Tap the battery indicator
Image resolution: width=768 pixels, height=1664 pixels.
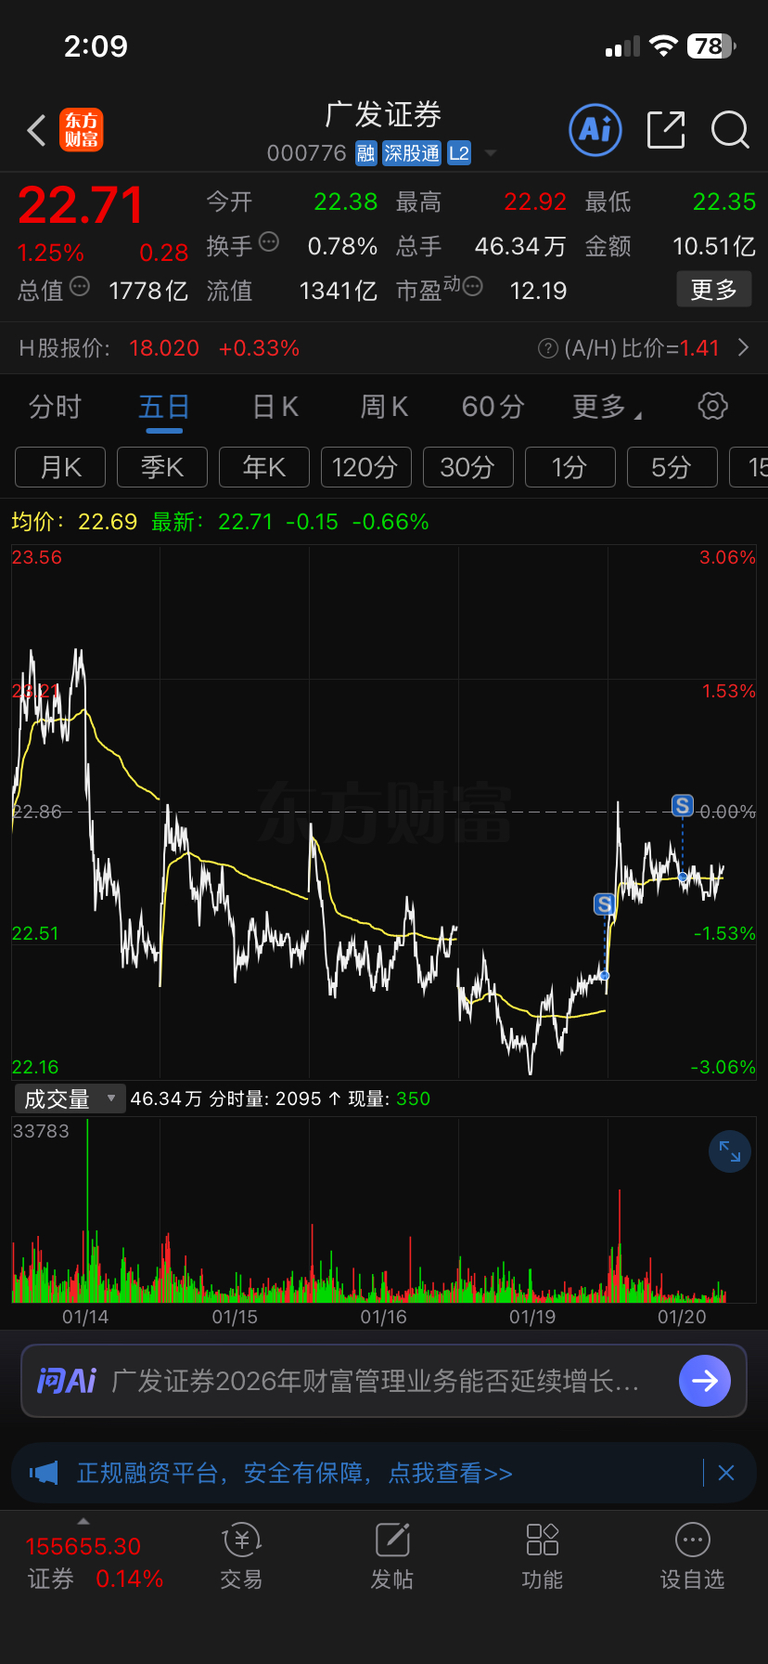pos(711,46)
